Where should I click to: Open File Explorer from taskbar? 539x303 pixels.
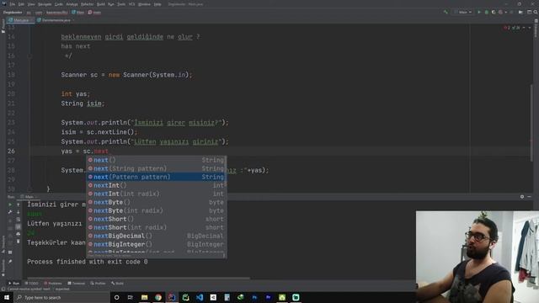click(144, 297)
